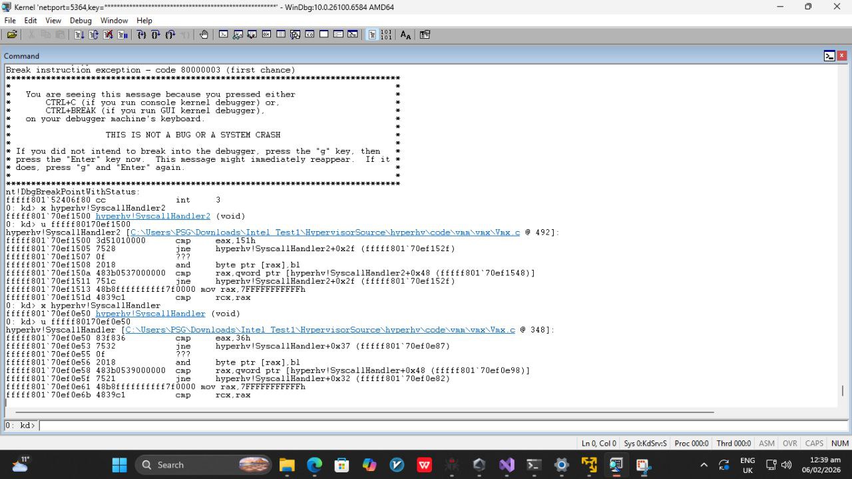This screenshot has width=852, height=479.
Task: Open the Registers window from toolbar
Action: (266, 35)
